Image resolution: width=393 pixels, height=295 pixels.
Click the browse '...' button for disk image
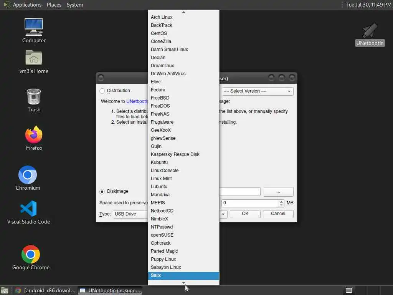278,192
